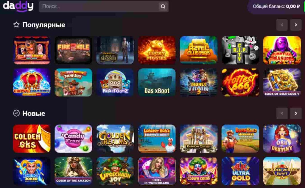Advance the Новые section with right arrow
Screen dimensions: 305x188
[296, 113]
